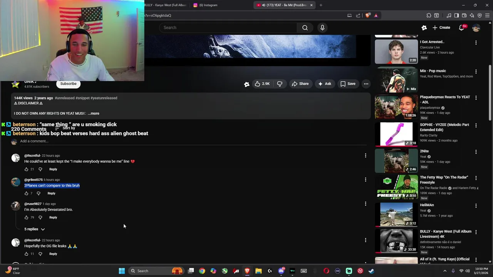Open YouTube notifications bell

(x=461, y=28)
